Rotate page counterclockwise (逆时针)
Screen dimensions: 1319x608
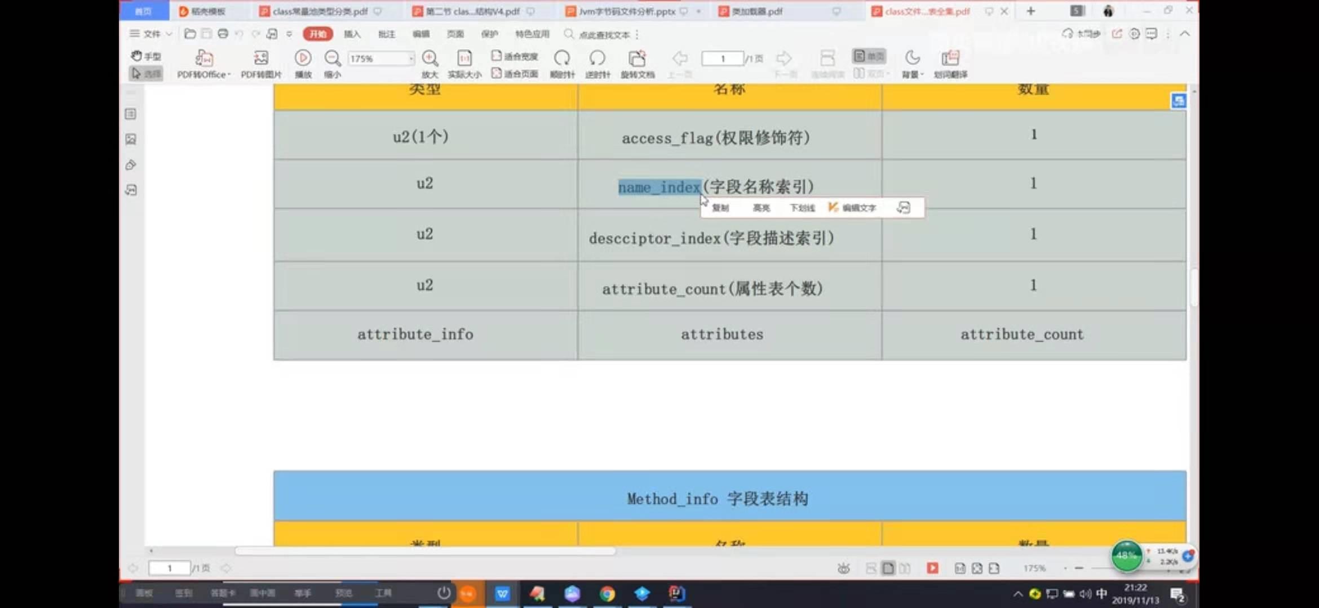[597, 65]
